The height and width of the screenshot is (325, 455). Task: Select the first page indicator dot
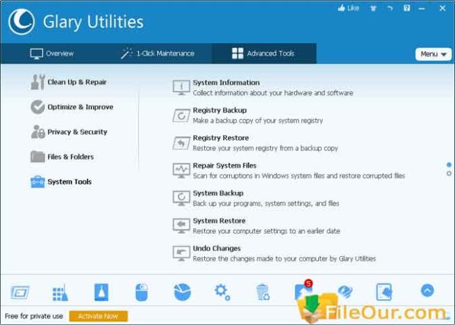pos(449,165)
